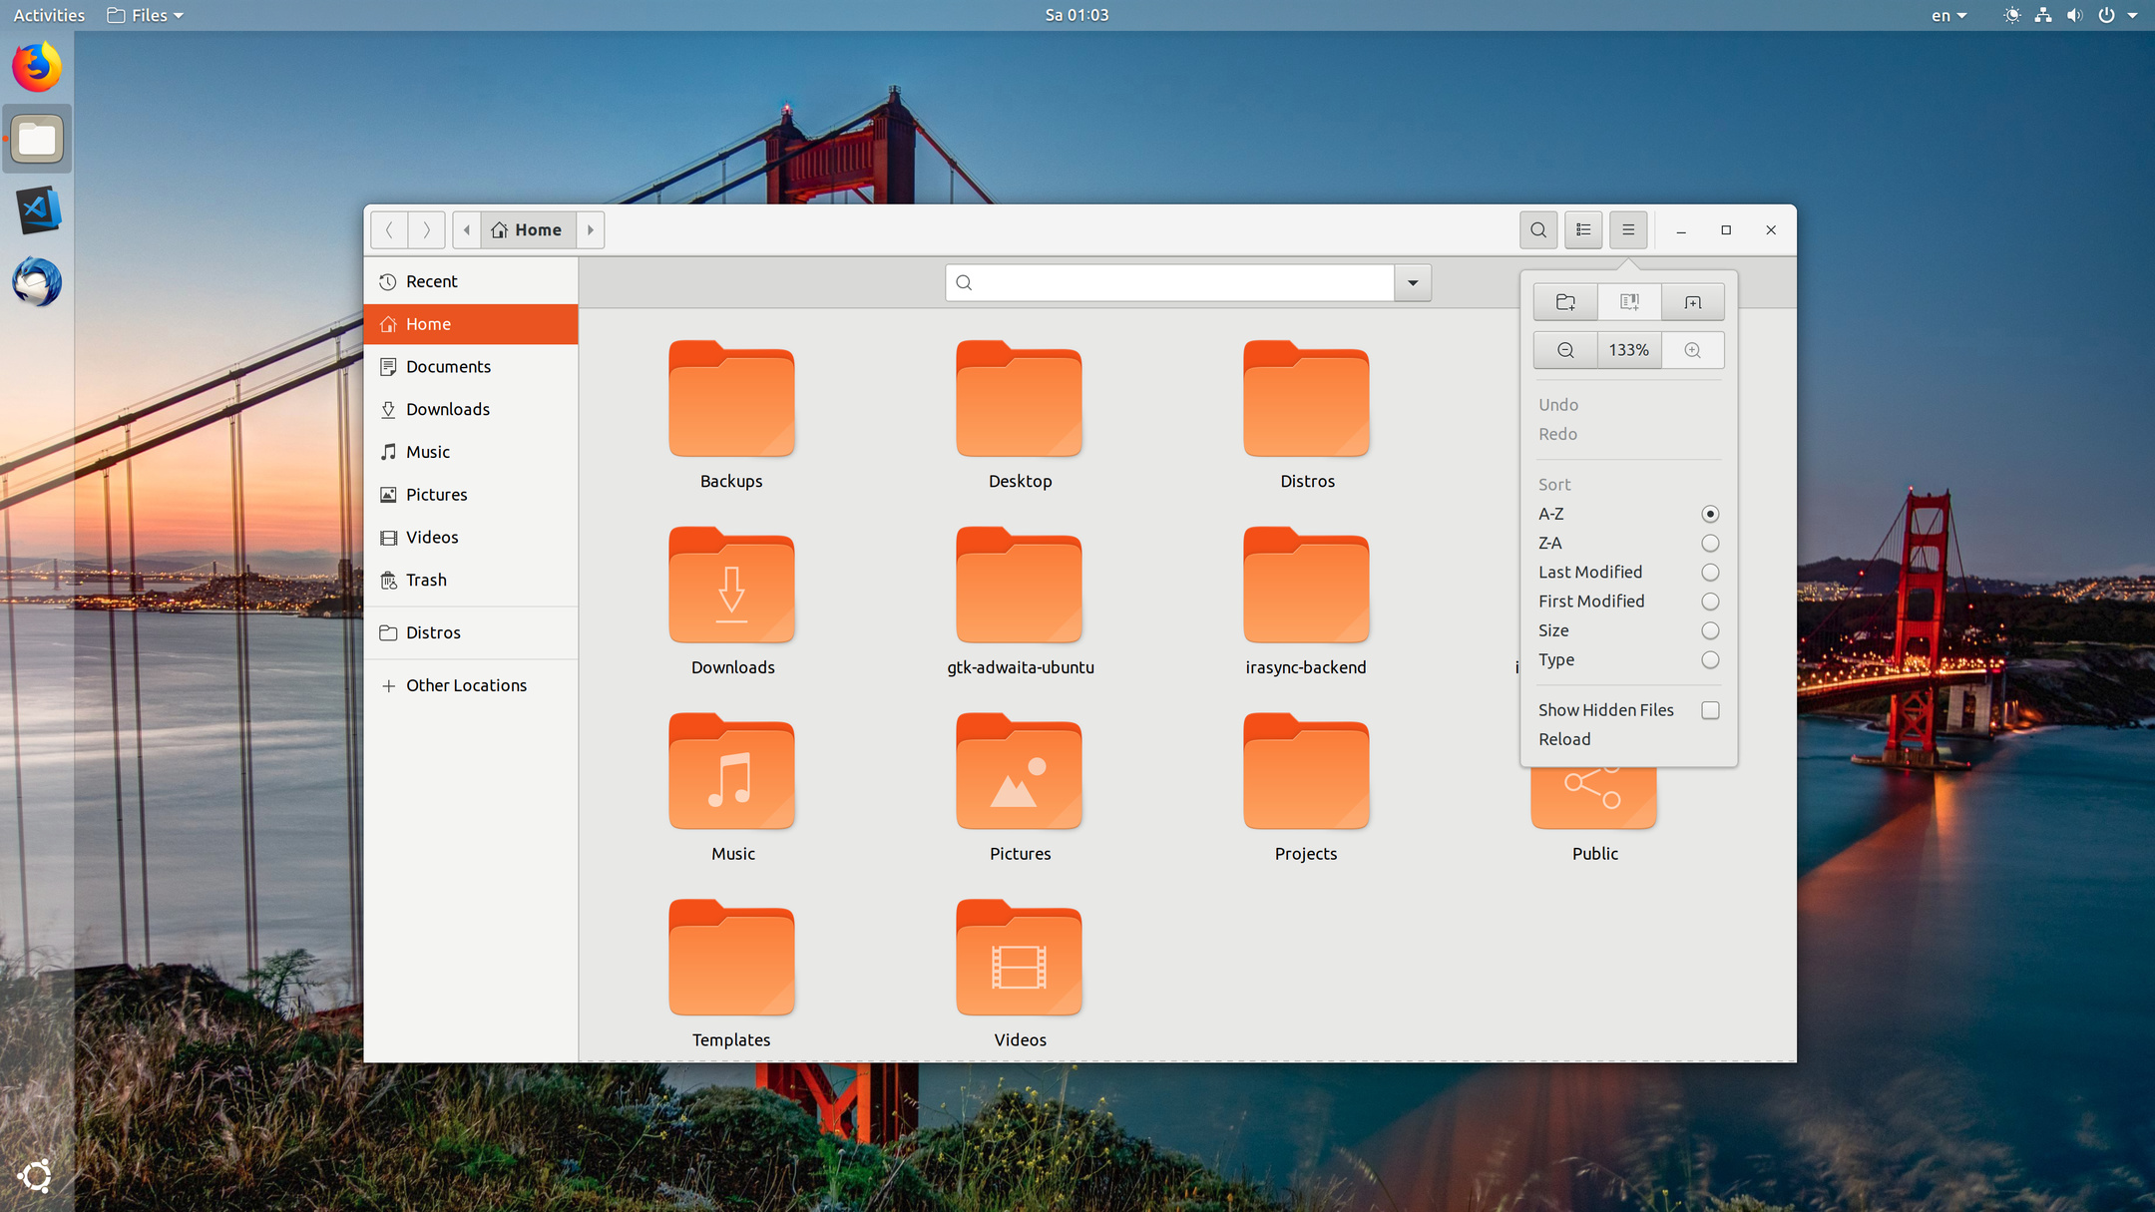Switch to list view using header icon

coord(1583,230)
